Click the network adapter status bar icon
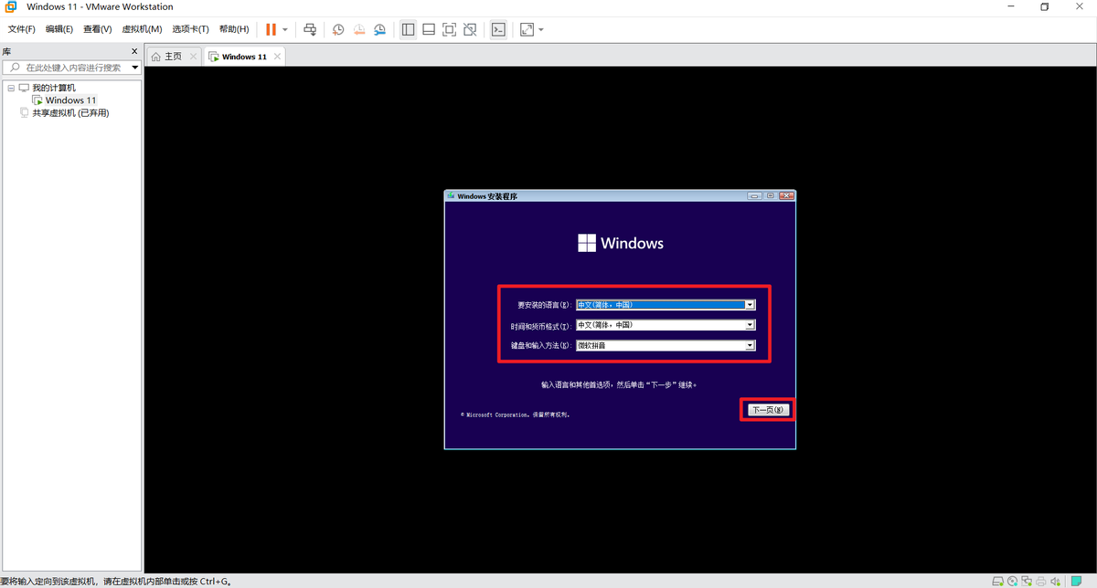 (1028, 581)
